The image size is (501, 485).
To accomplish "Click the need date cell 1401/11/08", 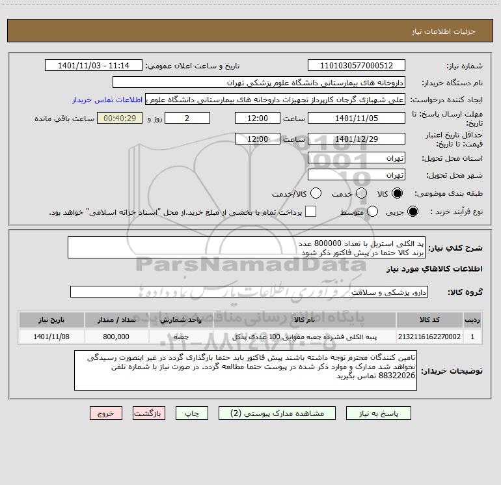I will tap(51, 337).
